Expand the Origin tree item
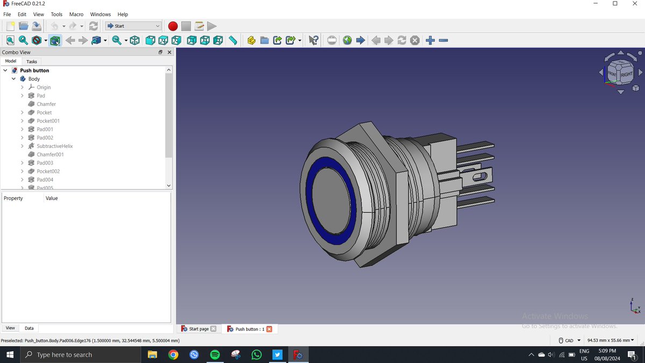 click(x=23, y=87)
